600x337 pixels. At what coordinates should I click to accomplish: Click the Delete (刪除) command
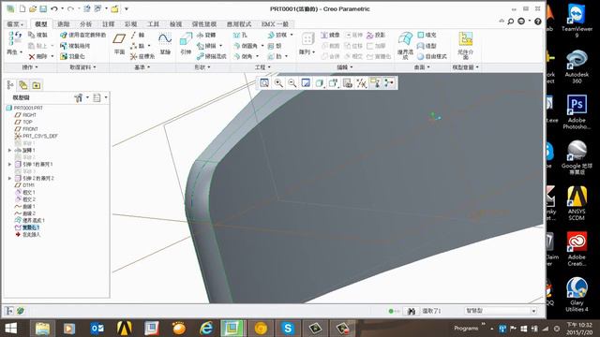37,56
